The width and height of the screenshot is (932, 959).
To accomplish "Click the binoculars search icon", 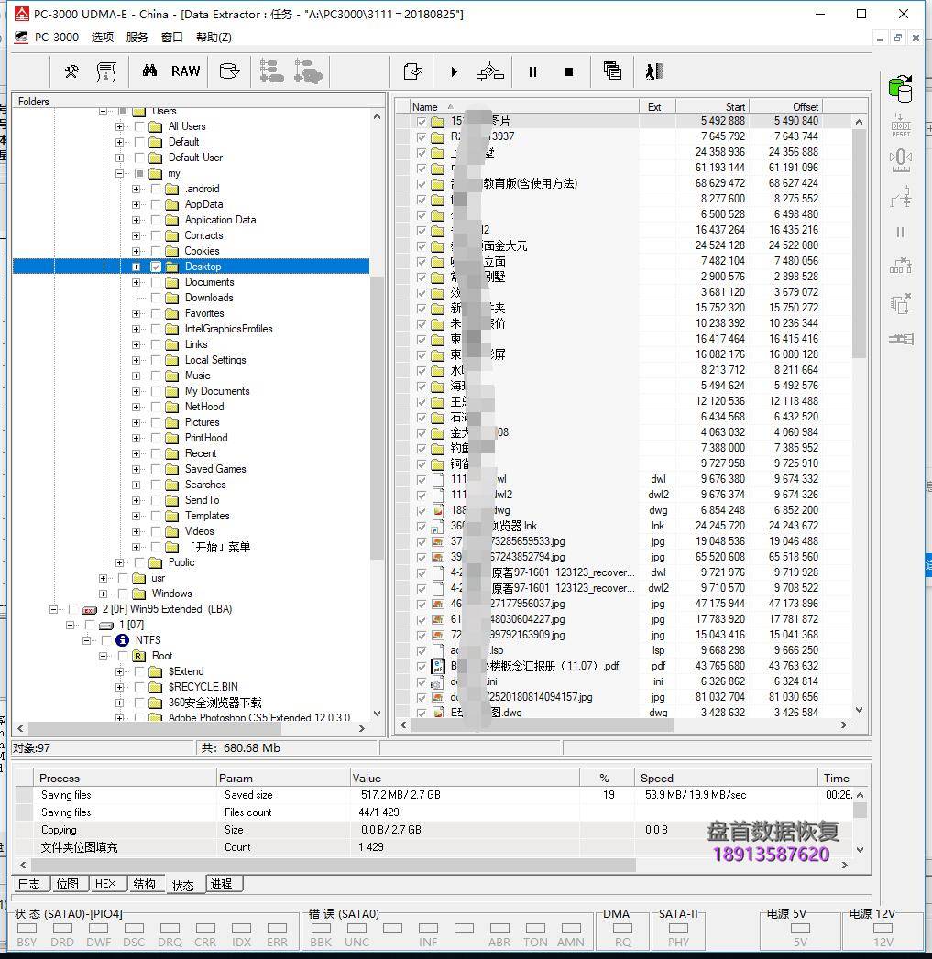I will (x=149, y=71).
